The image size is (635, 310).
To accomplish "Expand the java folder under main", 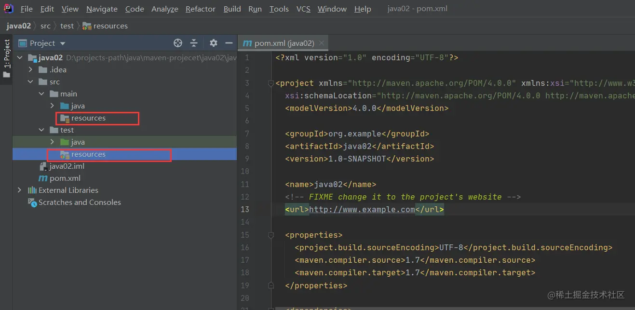I will tap(52, 106).
